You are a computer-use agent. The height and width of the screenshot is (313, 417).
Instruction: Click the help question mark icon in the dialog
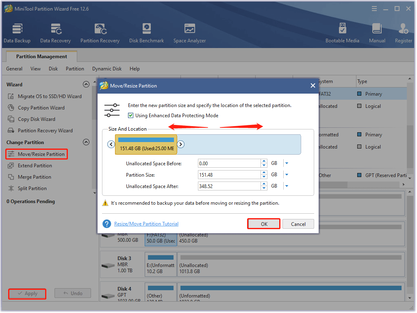pyautogui.click(x=107, y=224)
